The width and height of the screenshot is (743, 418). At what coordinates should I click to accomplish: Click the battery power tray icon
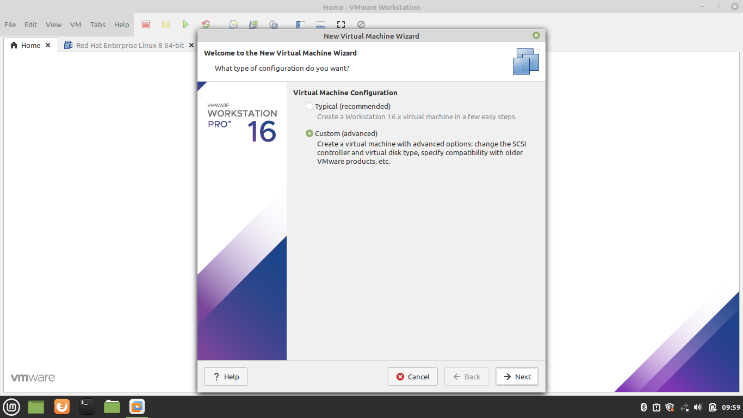pyautogui.click(x=713, y=407)
